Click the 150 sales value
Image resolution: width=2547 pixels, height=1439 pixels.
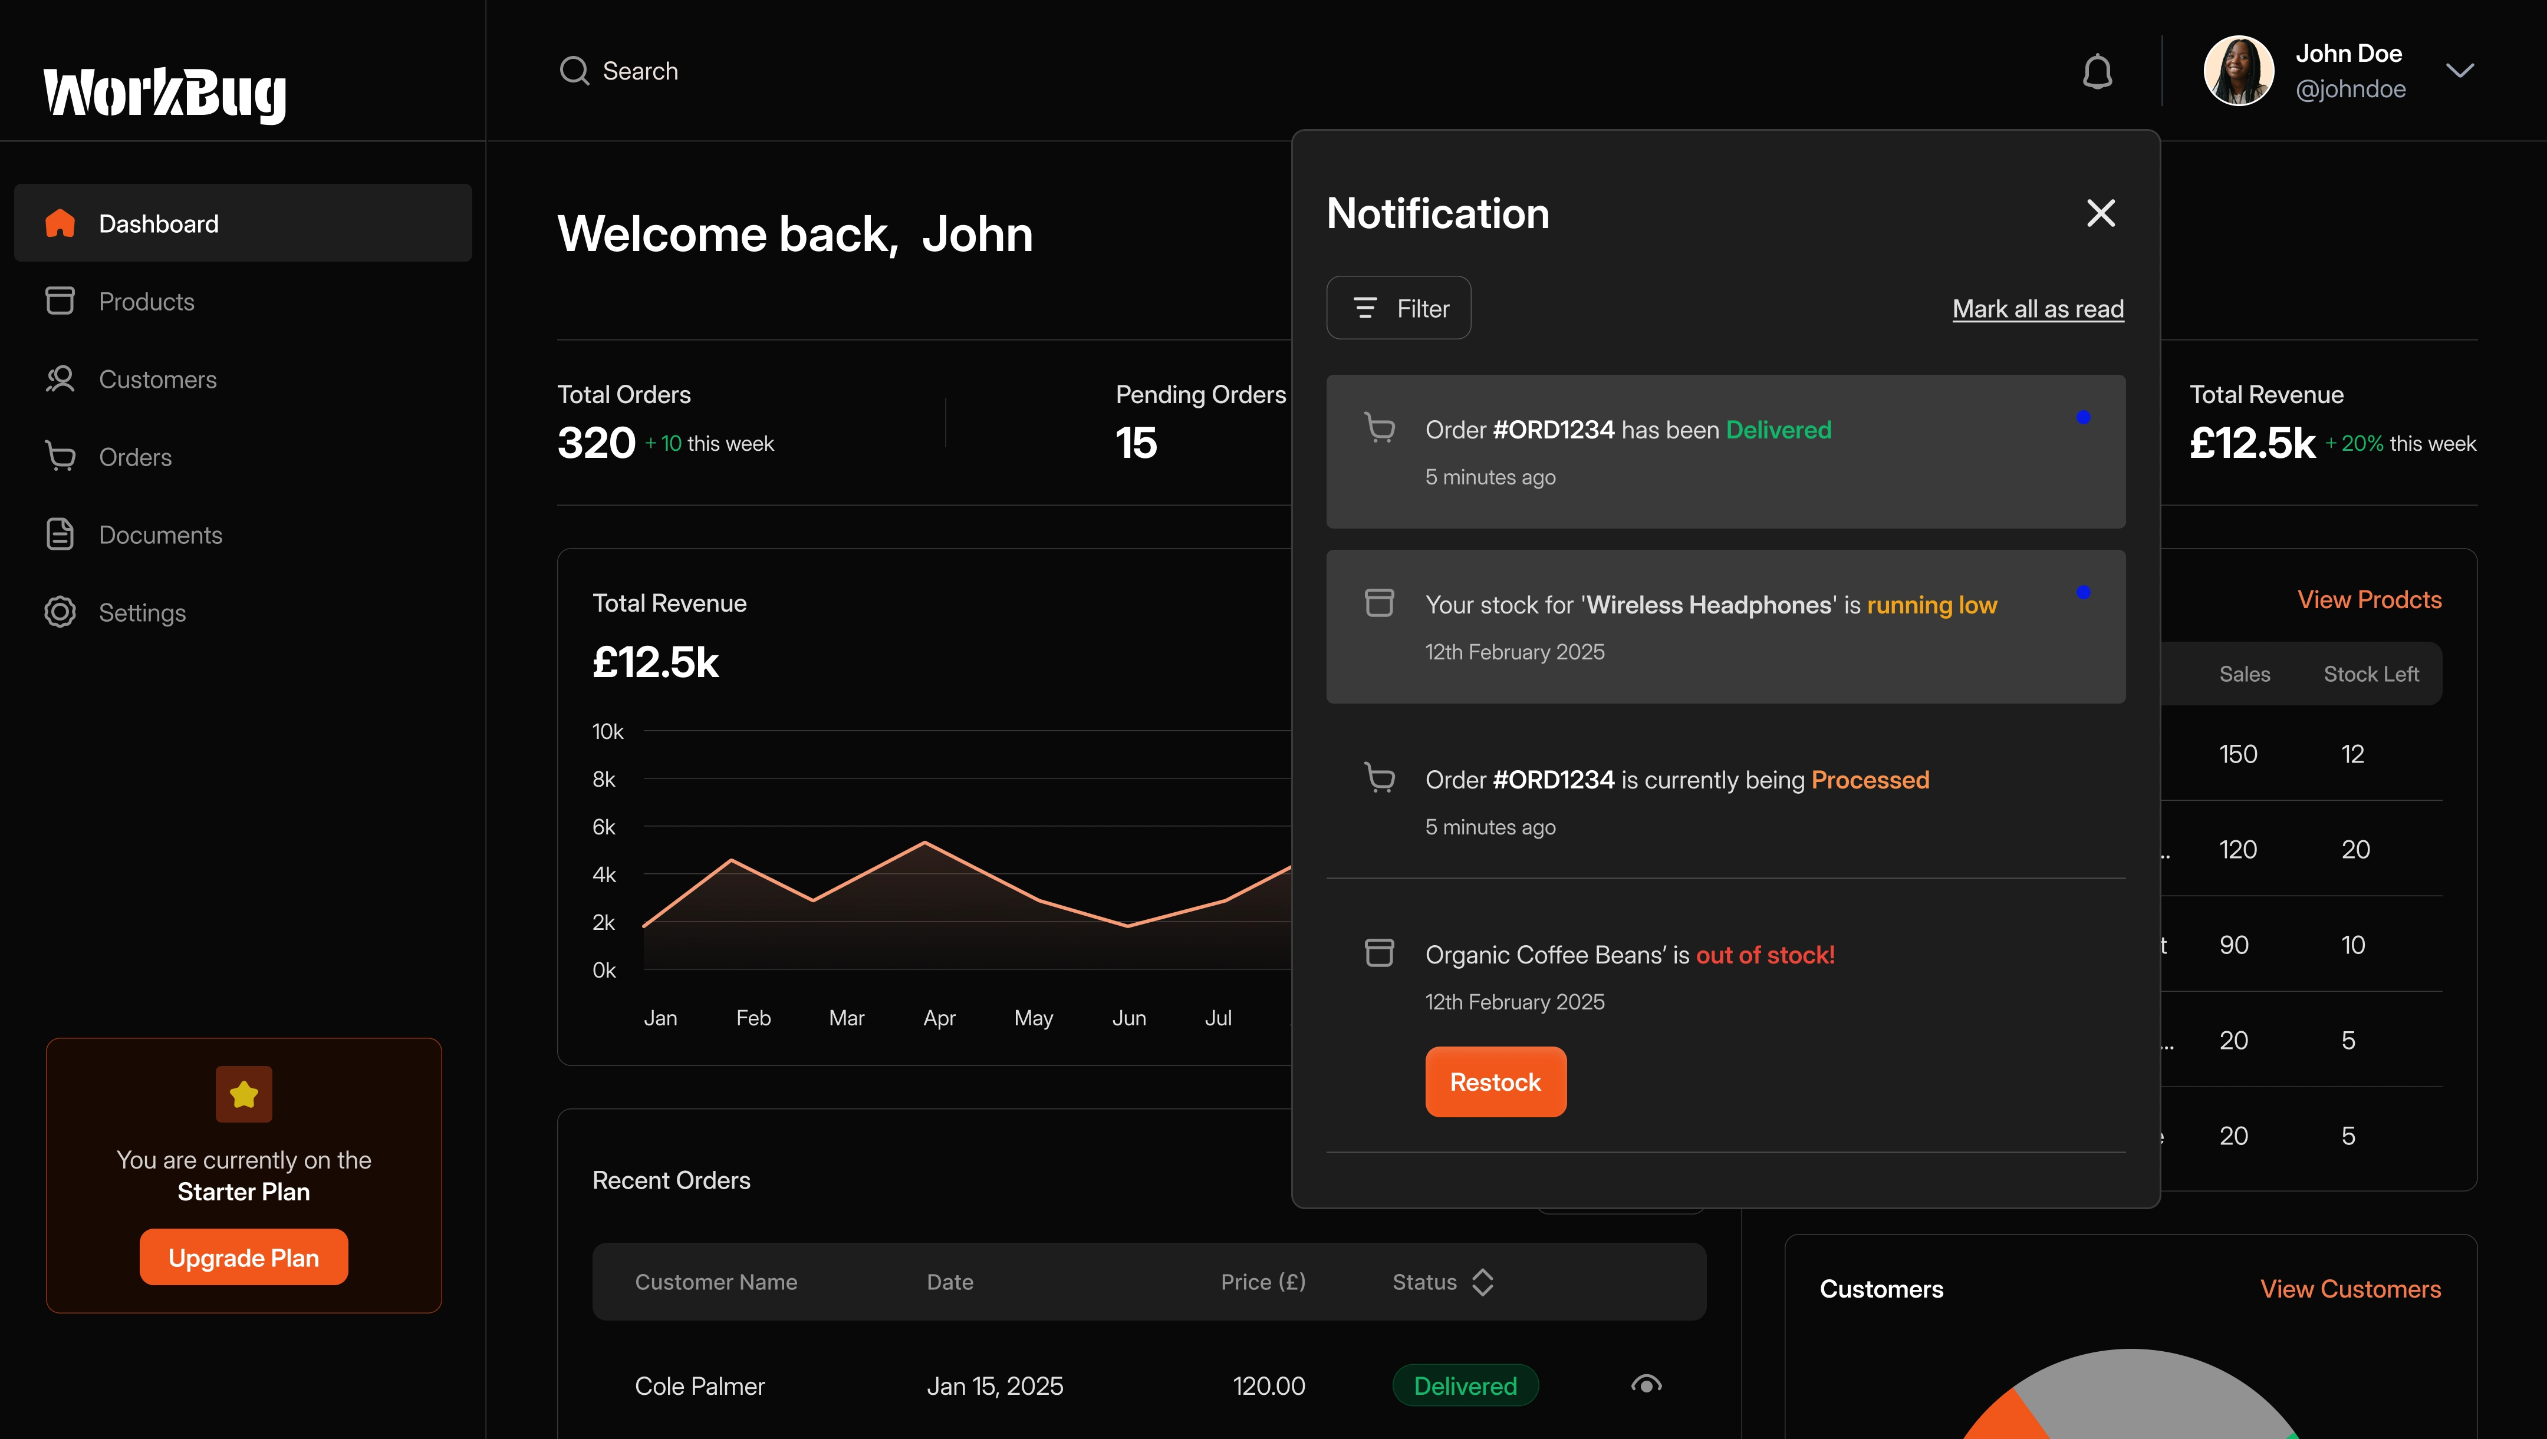2237,754
